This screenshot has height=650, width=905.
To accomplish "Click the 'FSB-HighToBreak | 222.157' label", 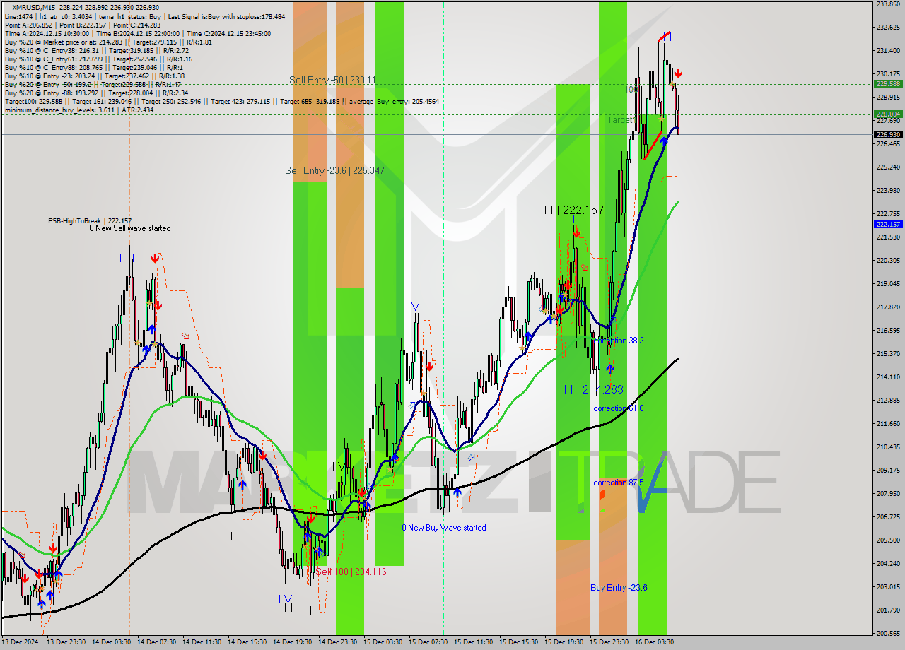I will point(90,221).
